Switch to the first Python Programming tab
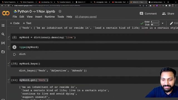The height and width of the screenshot is (100, 178). tap(10, 2)
